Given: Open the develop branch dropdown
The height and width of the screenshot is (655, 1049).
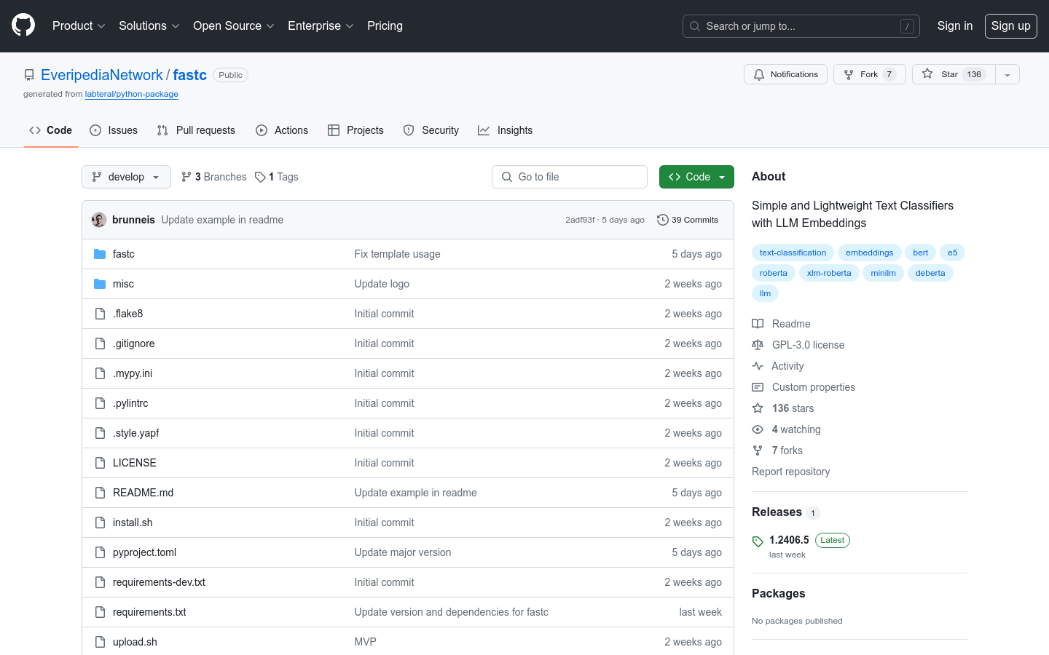Looking at the screenshot, I should point(126,177).
